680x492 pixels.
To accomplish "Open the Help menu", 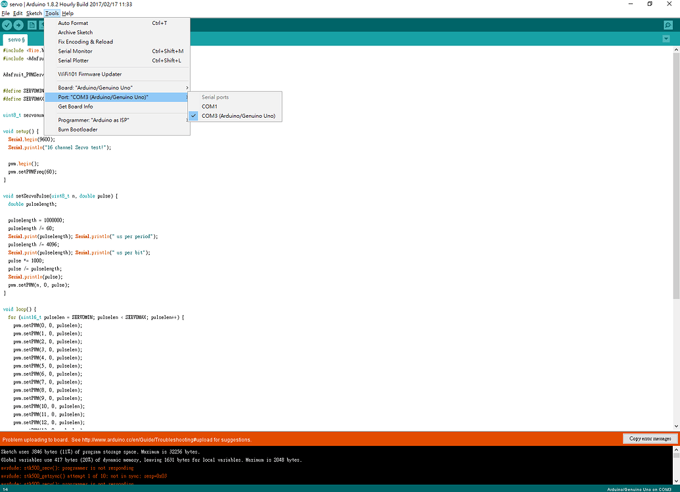I will [x=67, y=12].
